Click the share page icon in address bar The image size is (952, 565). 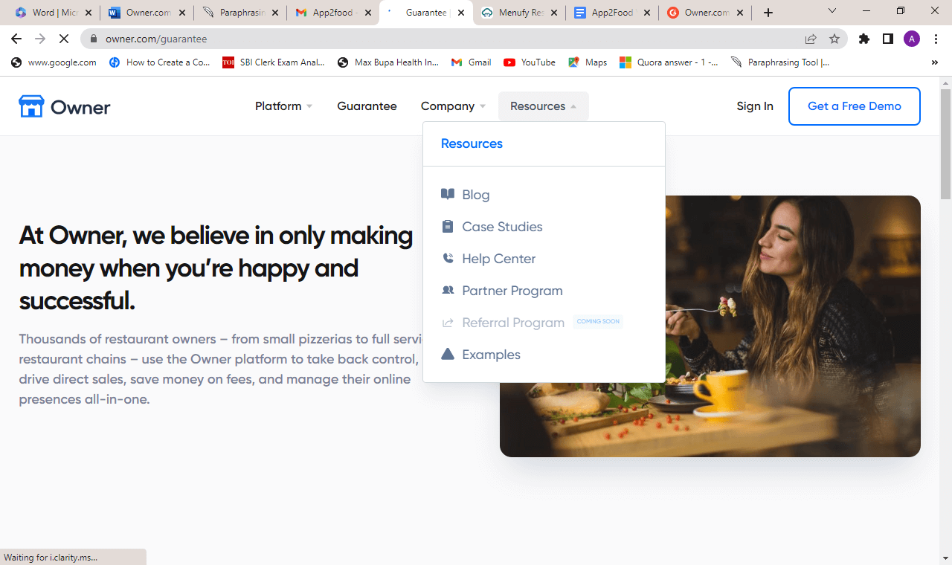coord(811,39)
